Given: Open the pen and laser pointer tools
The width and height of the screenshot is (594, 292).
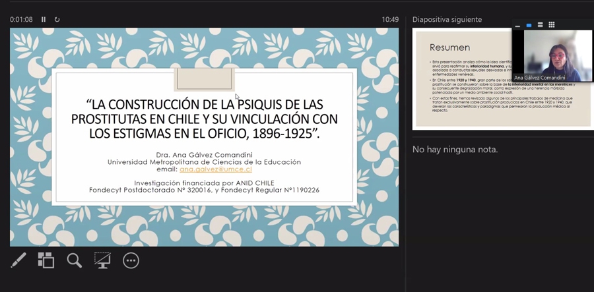Looking at the screenshot, I should tap(18, 260).
